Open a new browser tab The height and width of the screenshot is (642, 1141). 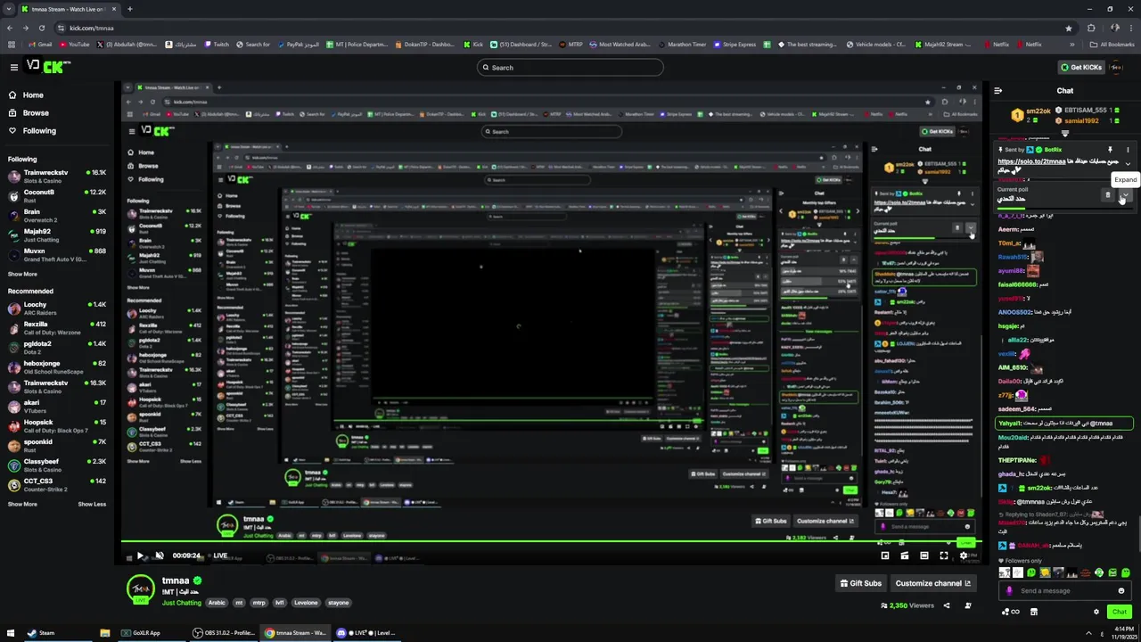(x=129, y=9)
